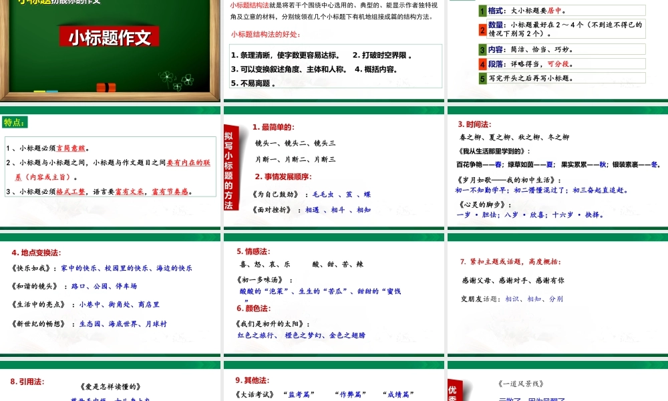Click the green number 1 badge beside 格式
Screen dimensions: 668x401
point(482,11)
